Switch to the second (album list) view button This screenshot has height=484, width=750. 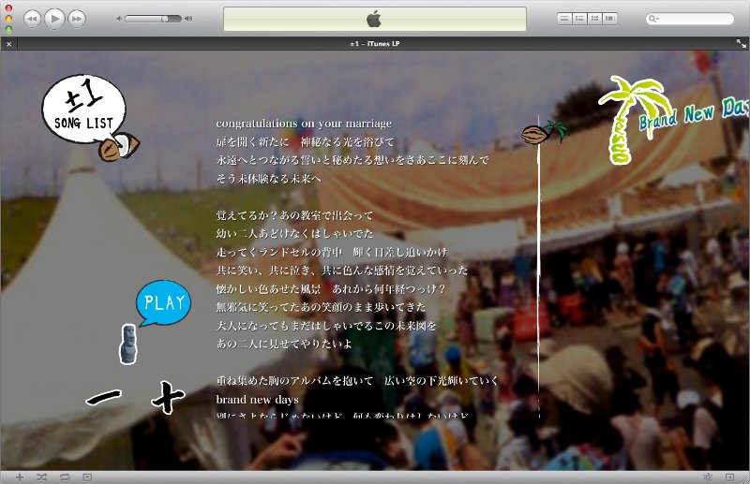pyautogui.click(x=579, y=18)
